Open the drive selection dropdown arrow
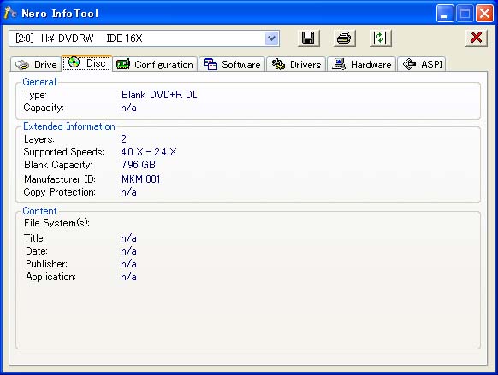 pyautogui.click(x=271, y=38)
